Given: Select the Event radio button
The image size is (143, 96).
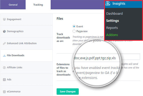Looking at the screenshot, I should click(x=74, y=26).
